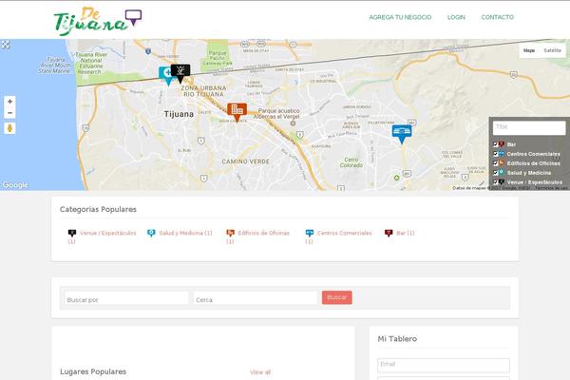
Task: Click the De Tijuana site logo
Action: [96, 18]
